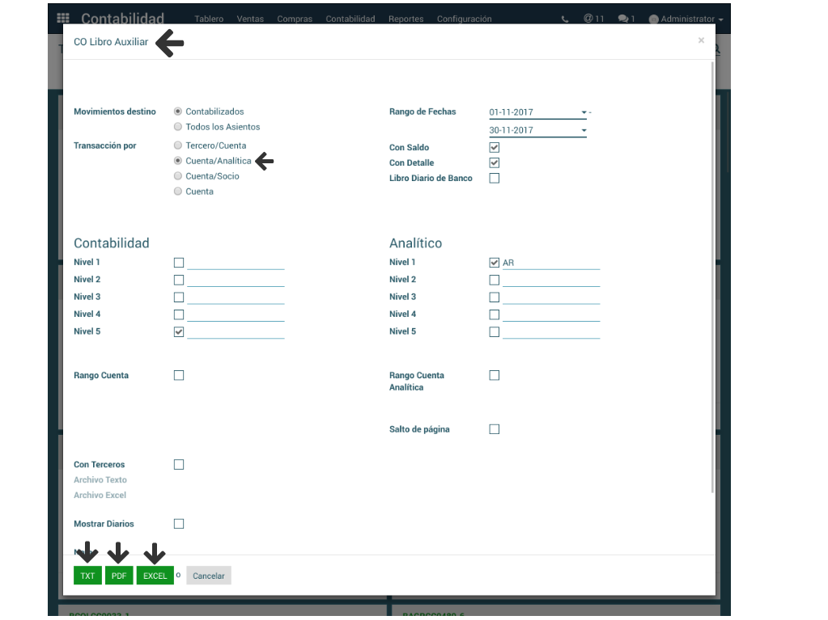828x620 pixels.
Task: Click the green EXCEL button
Action: [x=155, y=576]
